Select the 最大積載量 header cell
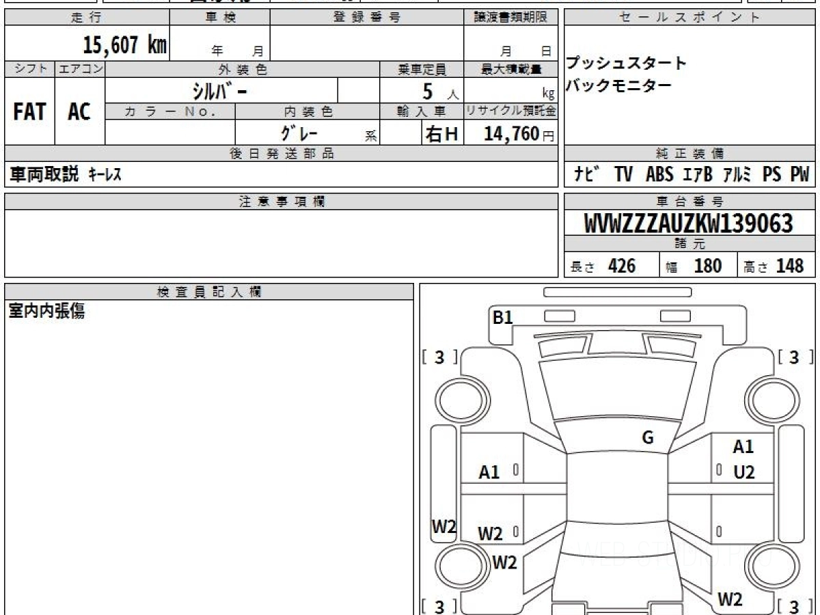820x615 pixels. tap(511, 69)
